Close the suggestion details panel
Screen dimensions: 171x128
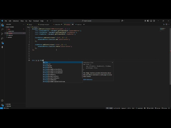[112, 63]
